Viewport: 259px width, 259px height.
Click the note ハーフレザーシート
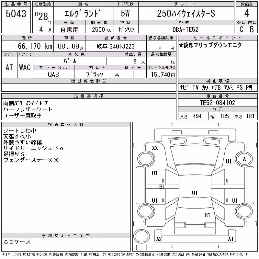[28, 109]
